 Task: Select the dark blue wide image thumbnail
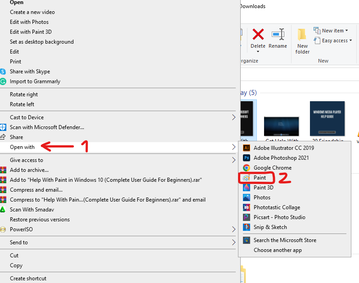pyautogui.click(x=281, y=126)
